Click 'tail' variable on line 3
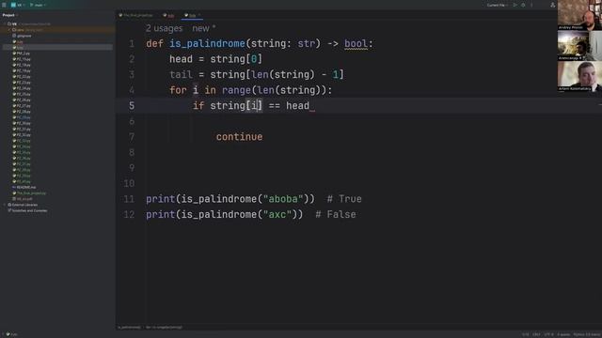The height and width of the screenshot is (338, 602). (181, 75)
